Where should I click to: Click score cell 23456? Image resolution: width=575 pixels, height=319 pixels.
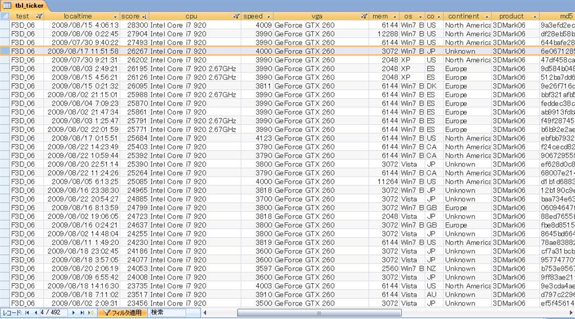pos(134,304)
